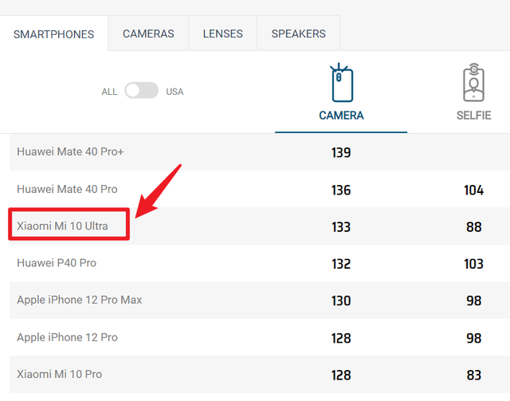The height and width of the screenshot is (401, 510).
Task: Open the Huawei P40 Pro link
Action: pos(57,263)
